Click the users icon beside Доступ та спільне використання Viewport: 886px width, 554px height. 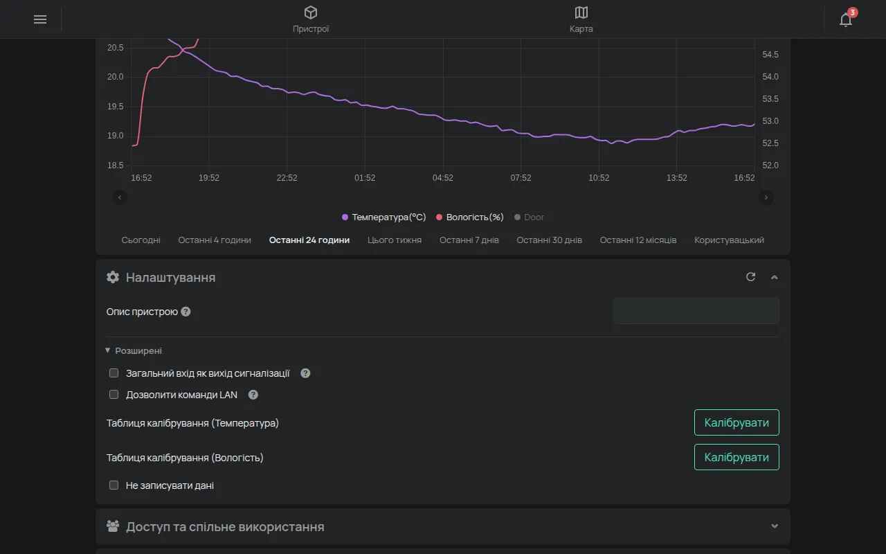(113, 526)
